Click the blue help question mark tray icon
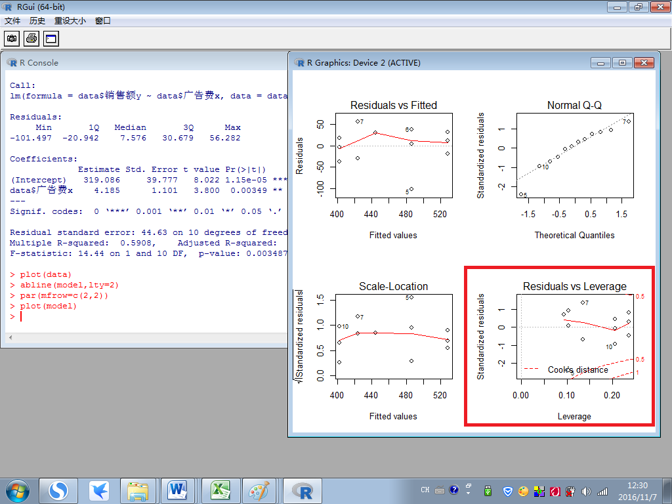The height and width of the screenshot is (504, 672). [454, 490]
